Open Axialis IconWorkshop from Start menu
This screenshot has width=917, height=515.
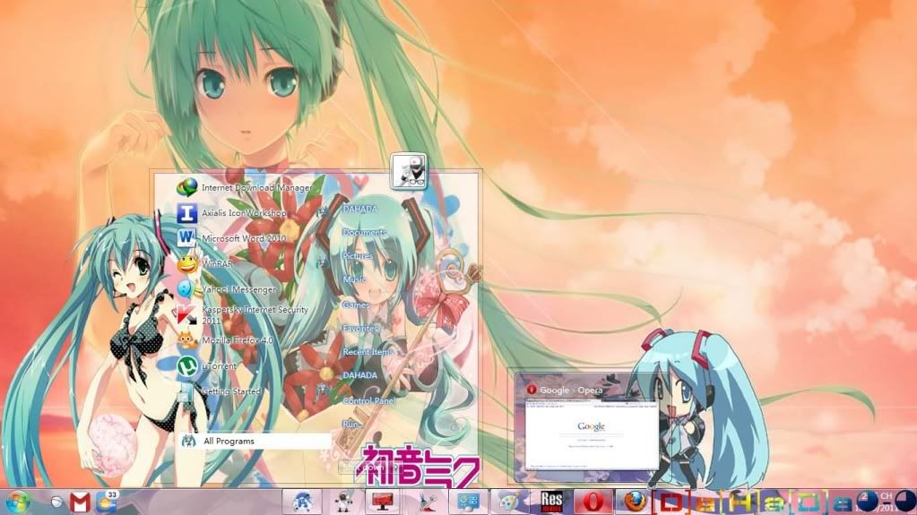click(x=244, y=214)
